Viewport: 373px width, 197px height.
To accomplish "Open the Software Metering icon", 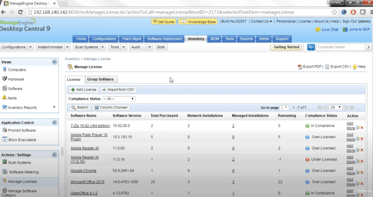I will point(5,172).
